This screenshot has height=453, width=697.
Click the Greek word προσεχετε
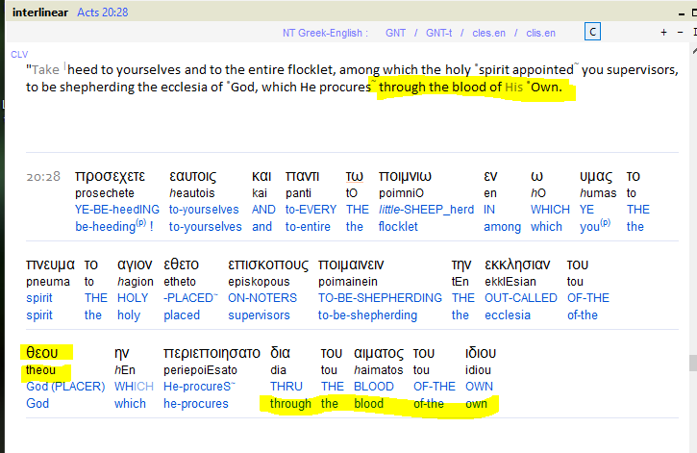coord(110,176)
